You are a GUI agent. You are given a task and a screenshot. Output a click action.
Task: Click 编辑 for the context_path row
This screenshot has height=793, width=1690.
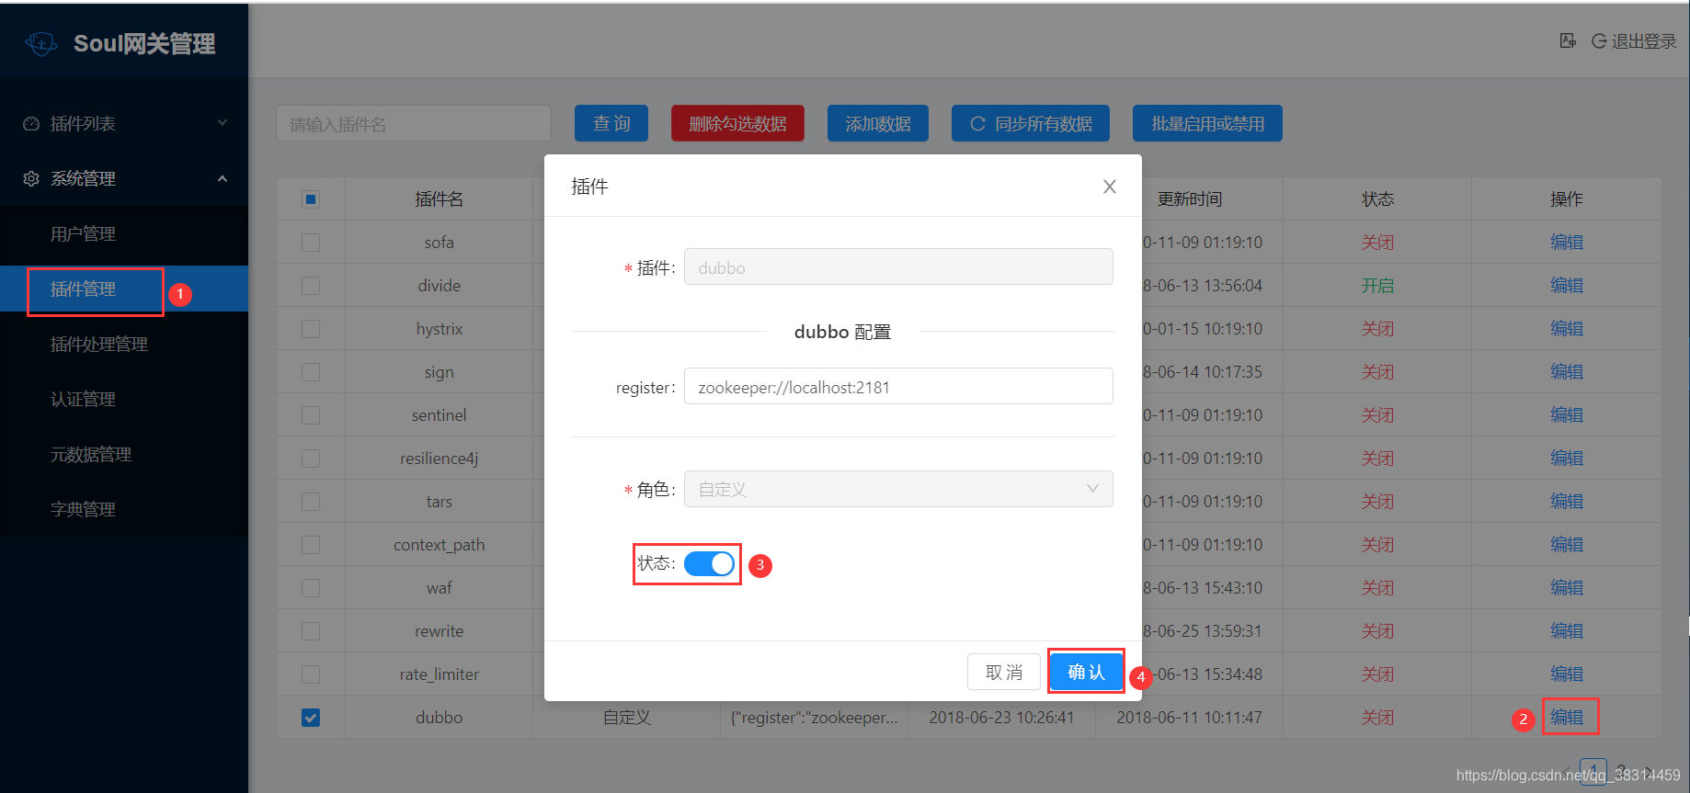click(x=1567, y=545)
